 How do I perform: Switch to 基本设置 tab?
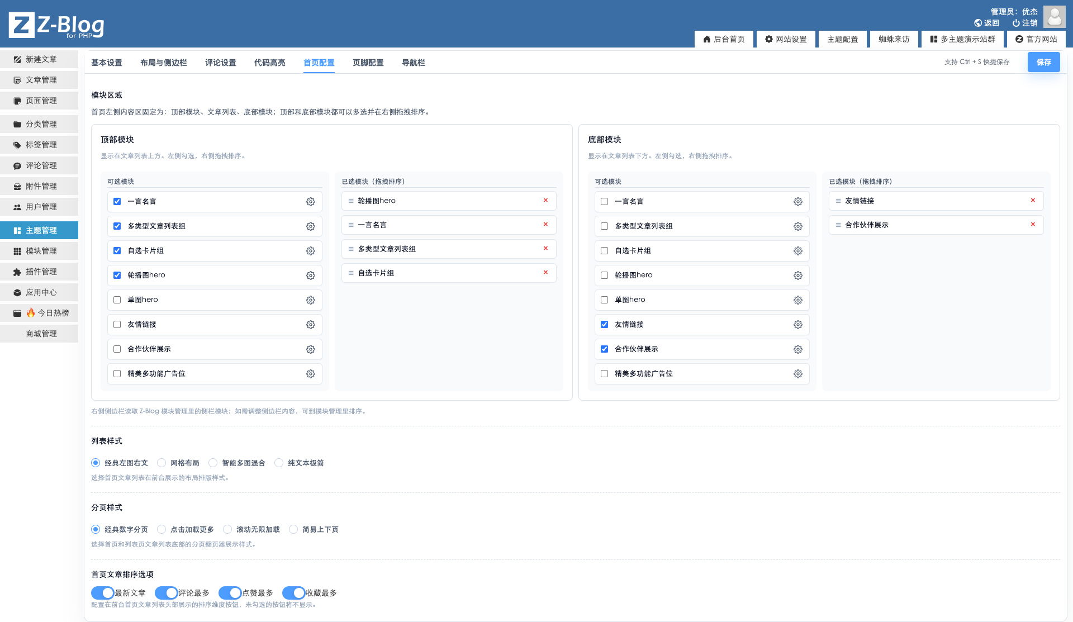107,63
